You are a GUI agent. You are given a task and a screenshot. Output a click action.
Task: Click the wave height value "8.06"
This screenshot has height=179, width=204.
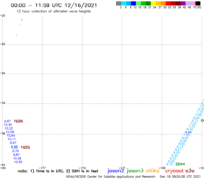(185, 138)
